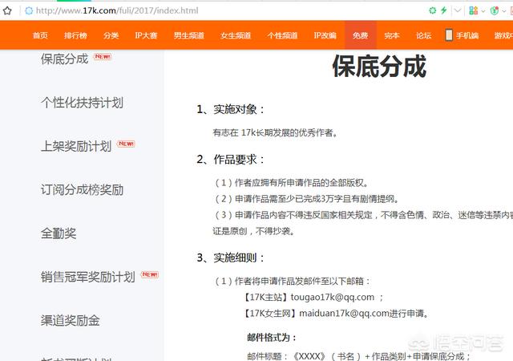Image resolution: width=513 pixels, height=361 pixels.
Task: Open the 女生频道 nav item
Action: pyautogui.click(x=236, y=35)
